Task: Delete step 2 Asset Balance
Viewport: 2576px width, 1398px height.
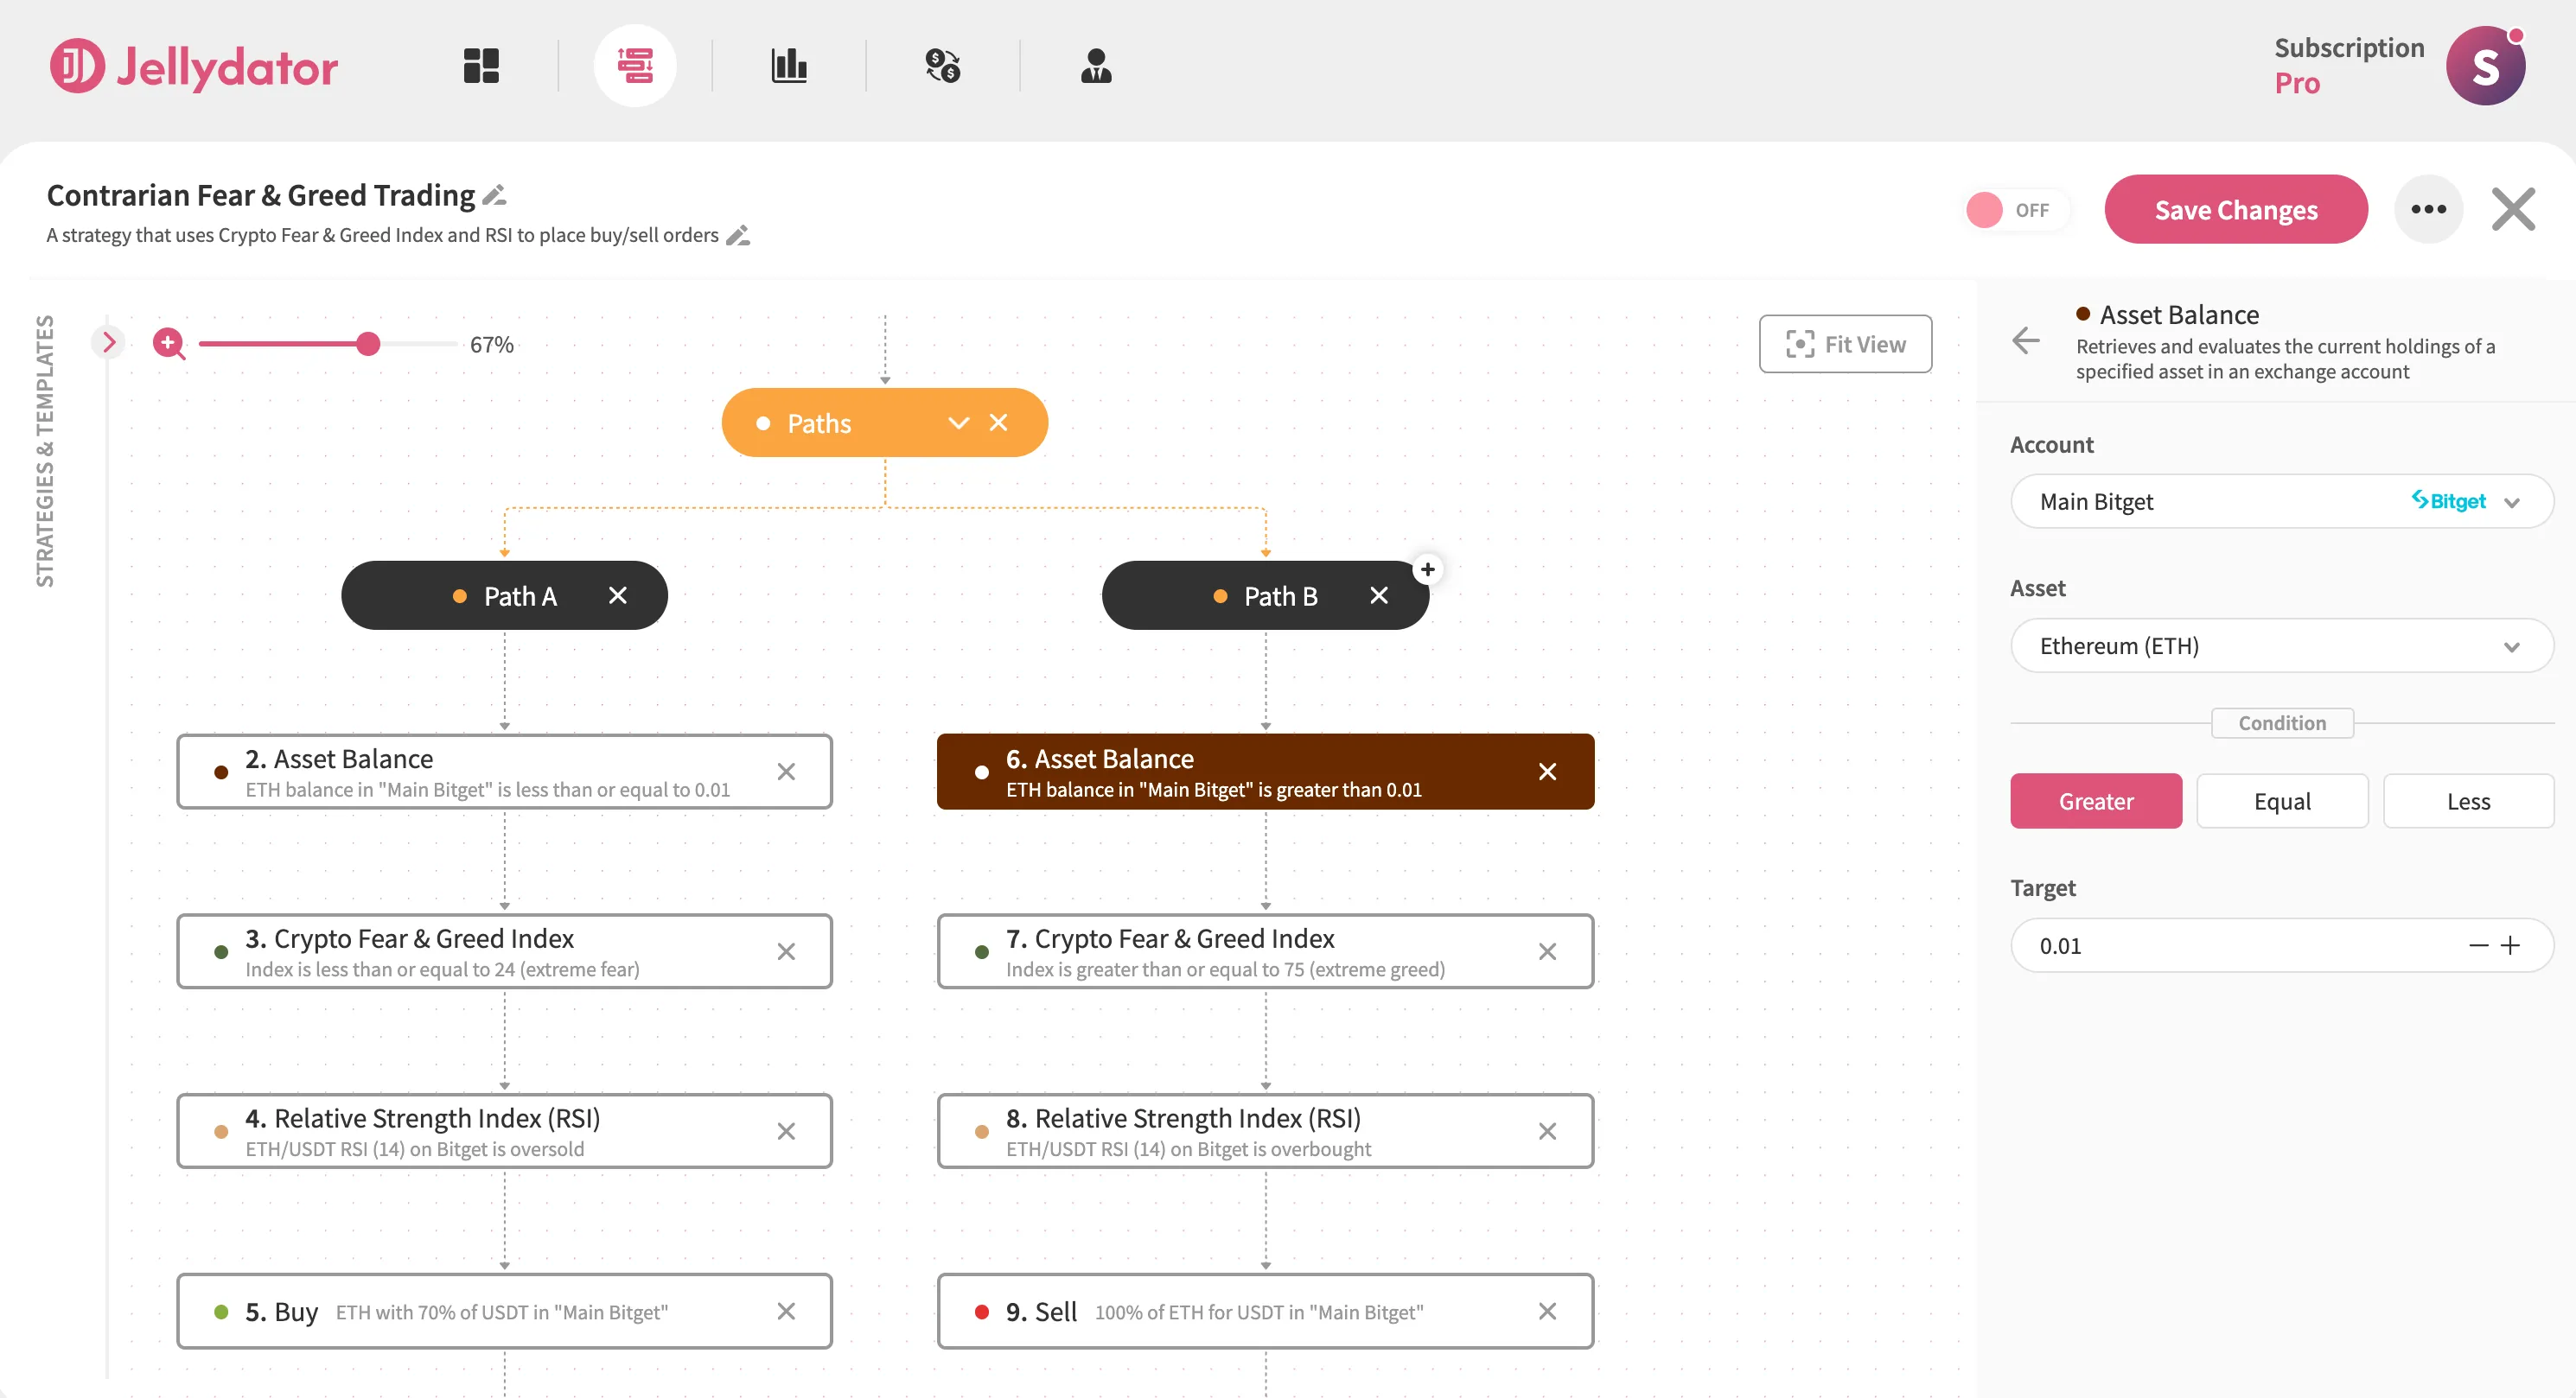Action: pyautogui.click(x=786, y=772)
